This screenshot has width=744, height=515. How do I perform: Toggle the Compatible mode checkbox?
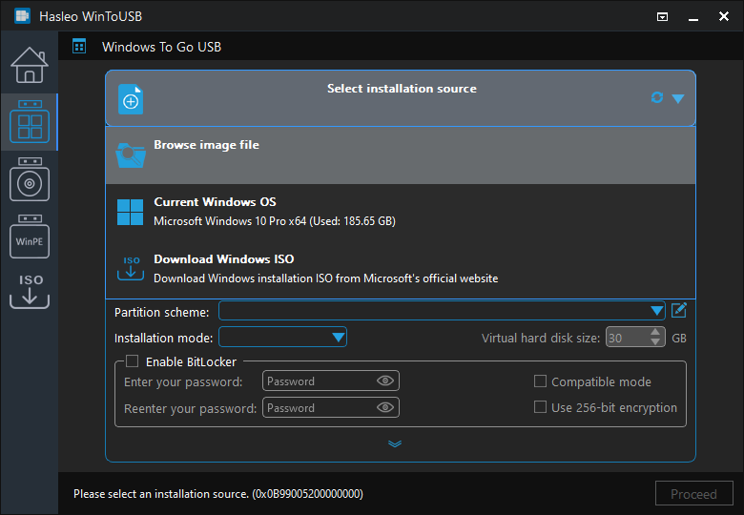pos(540,381)
